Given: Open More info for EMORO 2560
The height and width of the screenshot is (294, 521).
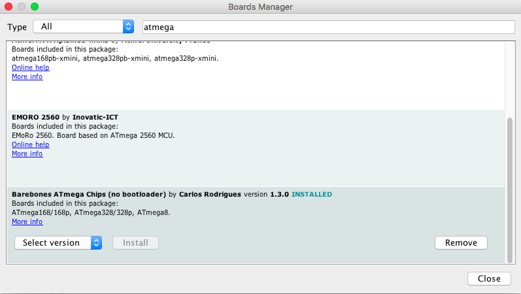Looking at the screenshot, I should pyautogui.click(x=27, y=154).
